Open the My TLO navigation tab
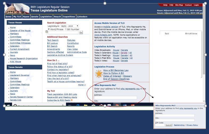The width and height of the screenshot is (209, 134). 17,17
